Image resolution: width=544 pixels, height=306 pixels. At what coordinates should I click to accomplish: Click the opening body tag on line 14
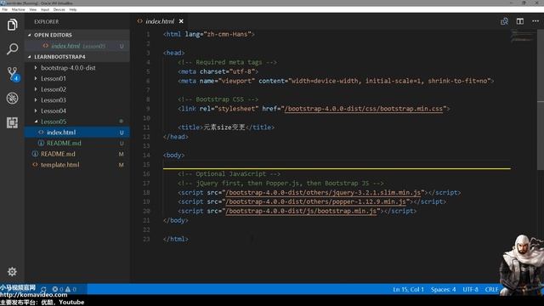pyautogui.click(x=173, y=155)
